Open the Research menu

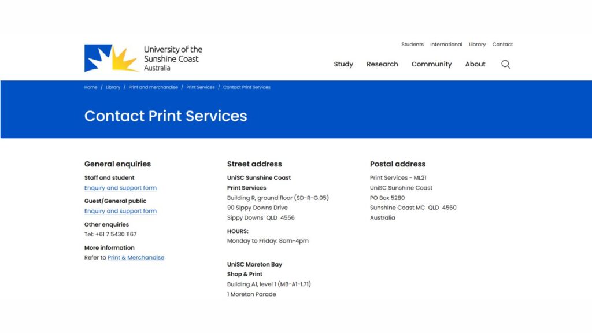[x=382, y=64]
